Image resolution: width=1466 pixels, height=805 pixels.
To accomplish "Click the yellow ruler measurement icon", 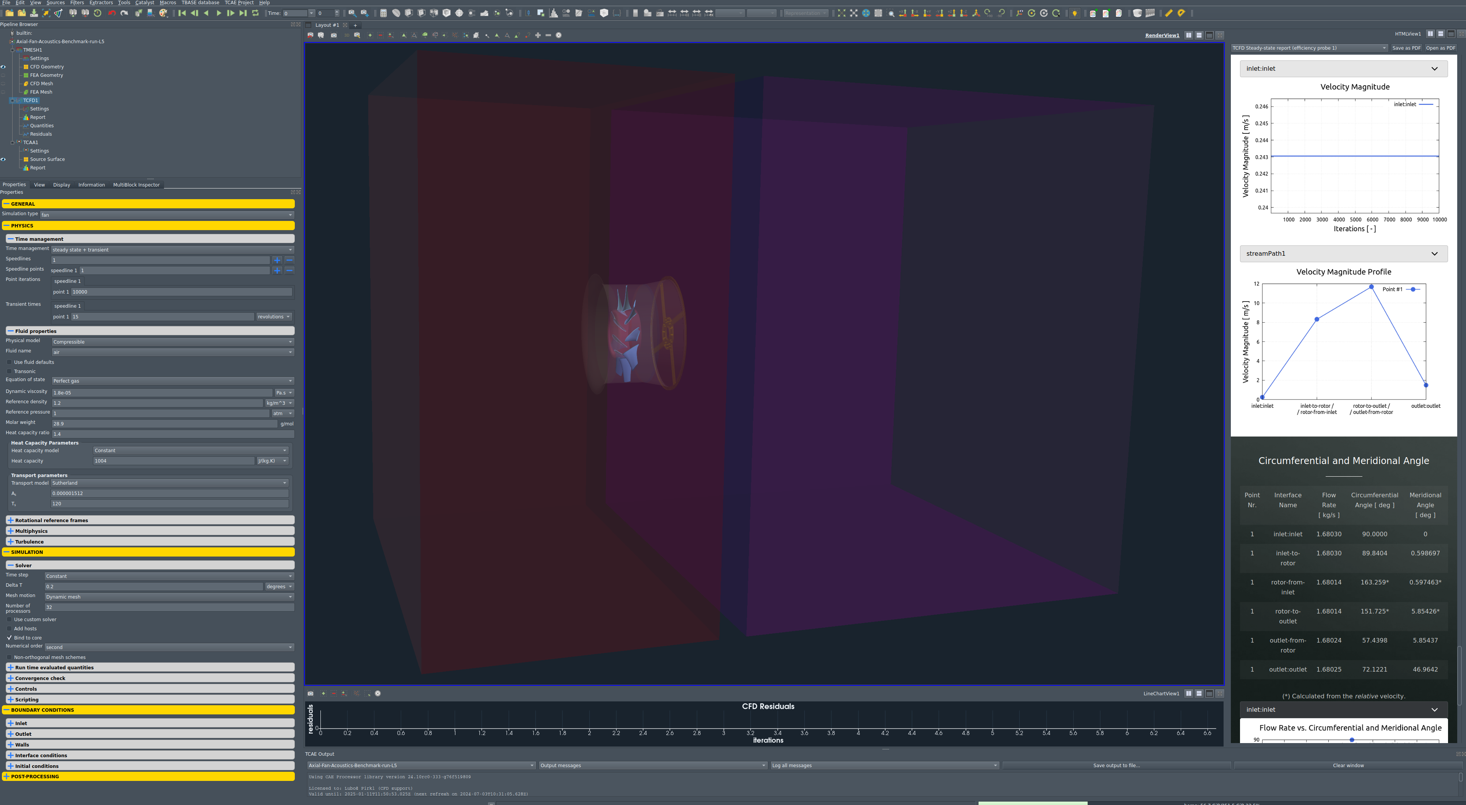I will pyautogui.click(x=1169, y=13).
